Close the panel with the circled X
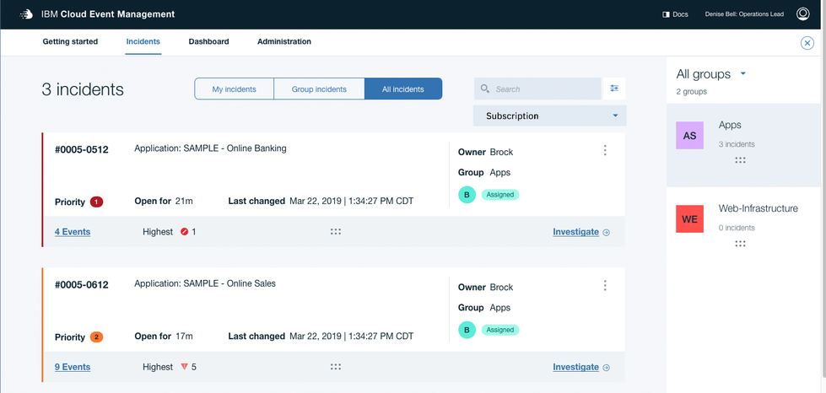This screenshot has height=393, width=826. pos(807,43)
